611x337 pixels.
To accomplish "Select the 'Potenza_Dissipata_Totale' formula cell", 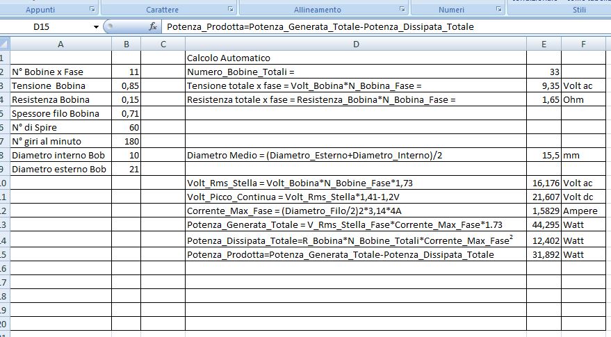I will [x=356, y=240].
